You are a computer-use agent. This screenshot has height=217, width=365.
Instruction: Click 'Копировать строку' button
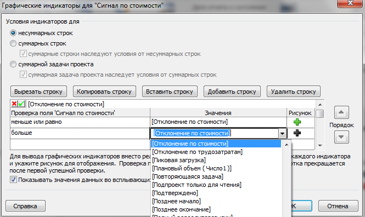(x=104, y=92)
